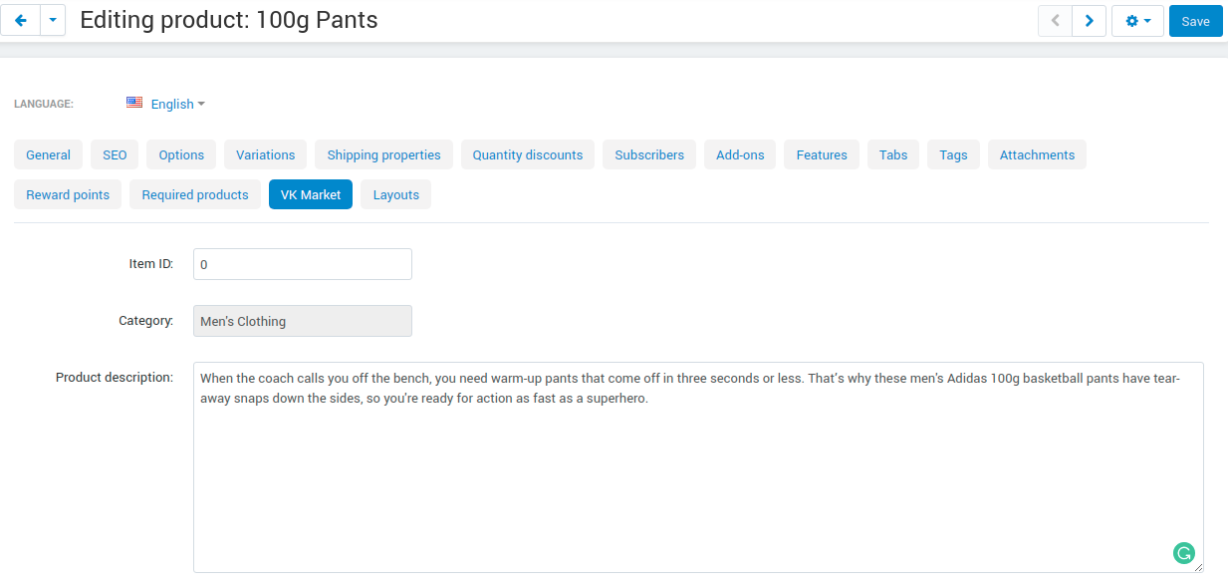The width and height of the screenshot is (1228, 587).
Task: Switch to the General tab
Action: pyautogui.click(x=48, y=154)
